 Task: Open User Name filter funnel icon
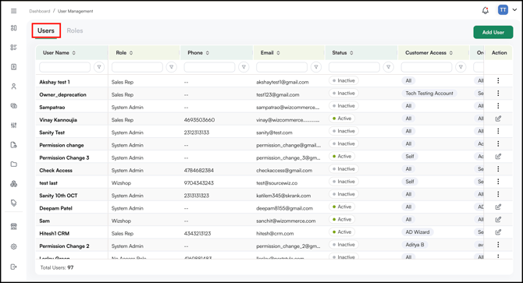point(99,67)
